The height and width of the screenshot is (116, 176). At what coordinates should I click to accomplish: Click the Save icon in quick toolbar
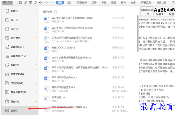tap(21, 2)
